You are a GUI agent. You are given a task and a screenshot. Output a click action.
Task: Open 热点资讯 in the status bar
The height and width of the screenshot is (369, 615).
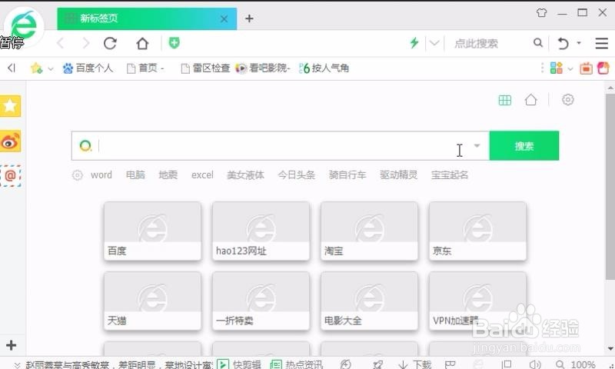297,364
